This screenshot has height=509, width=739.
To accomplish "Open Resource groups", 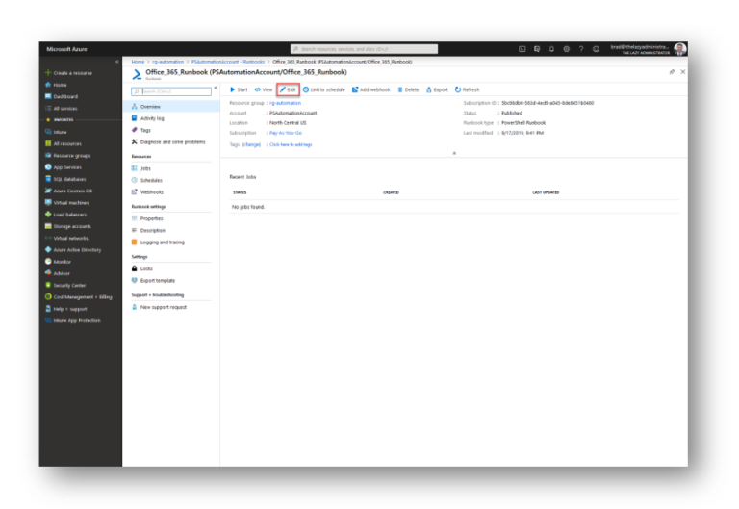I will click(68, 156).
